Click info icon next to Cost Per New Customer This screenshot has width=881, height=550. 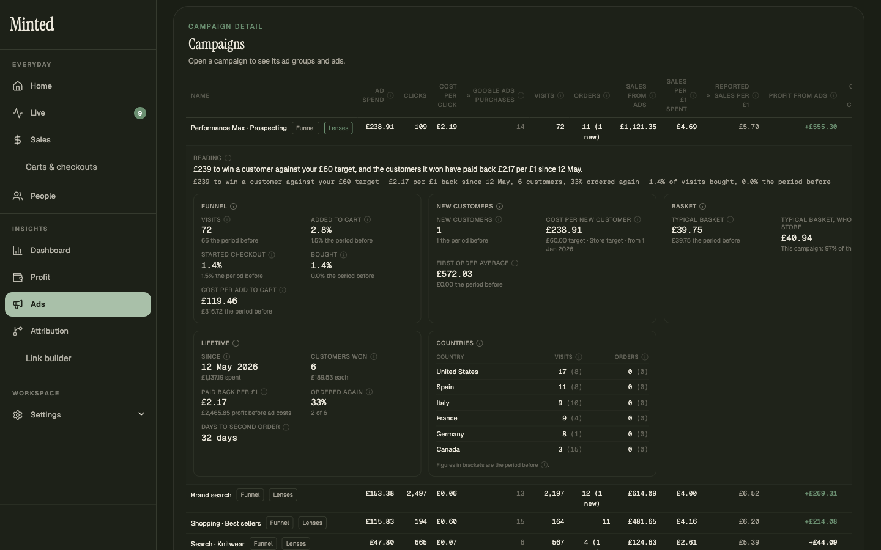638,220
